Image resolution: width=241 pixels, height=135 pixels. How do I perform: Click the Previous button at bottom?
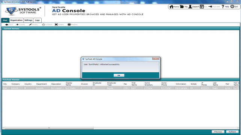(x=218, y=132)
